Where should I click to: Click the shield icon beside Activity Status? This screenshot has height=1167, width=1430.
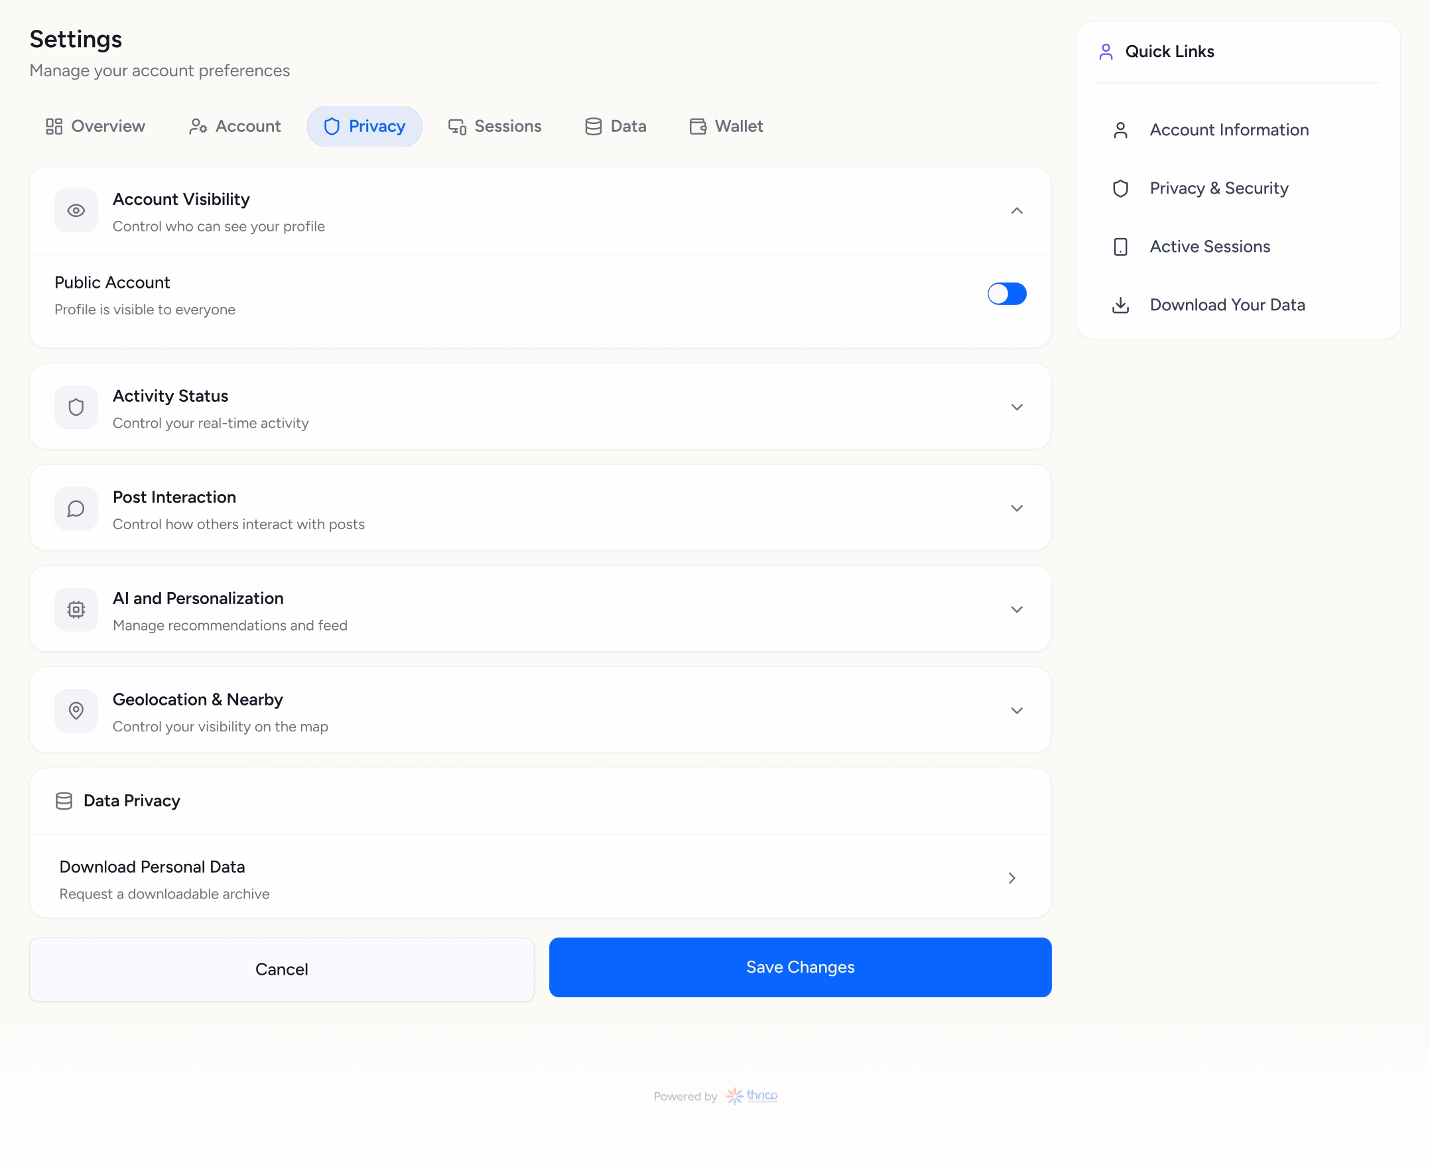tap(76, 407)
